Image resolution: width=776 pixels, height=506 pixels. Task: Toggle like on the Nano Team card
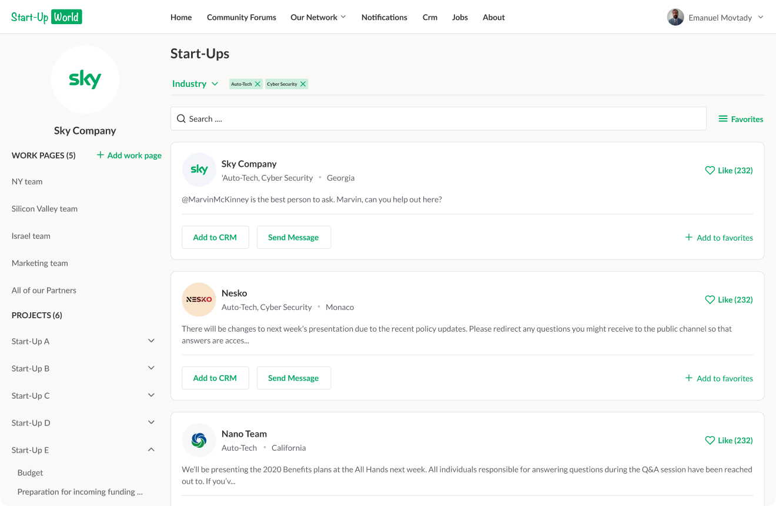coord(710,440)
